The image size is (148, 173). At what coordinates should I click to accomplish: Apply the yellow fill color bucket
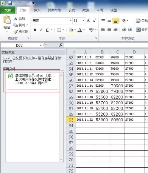71,30
